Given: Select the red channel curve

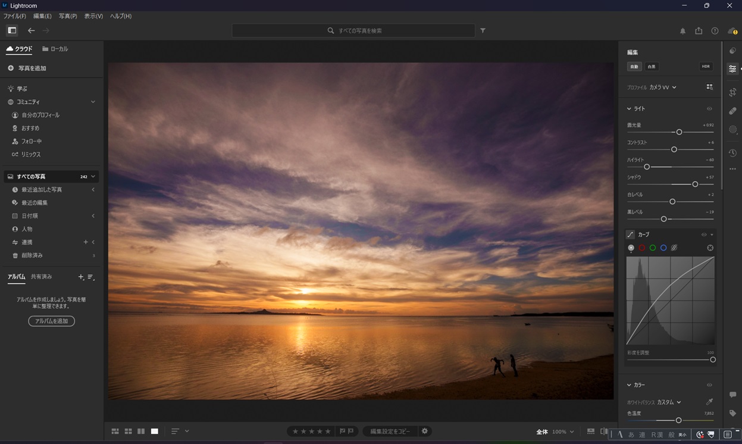Looking at the screenshot, I should pos(641,248).
